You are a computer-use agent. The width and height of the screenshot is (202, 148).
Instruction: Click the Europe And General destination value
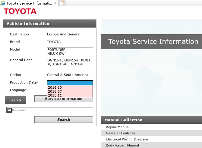tap(64, 34)
